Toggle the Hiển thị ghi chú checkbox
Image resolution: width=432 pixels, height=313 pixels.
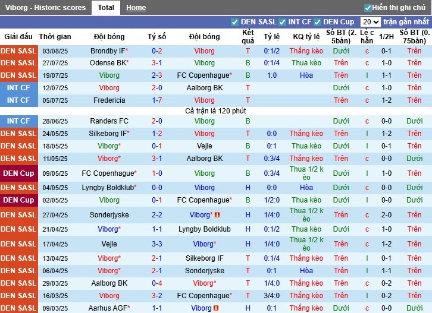pyautogui.click(x=368, y=8)
